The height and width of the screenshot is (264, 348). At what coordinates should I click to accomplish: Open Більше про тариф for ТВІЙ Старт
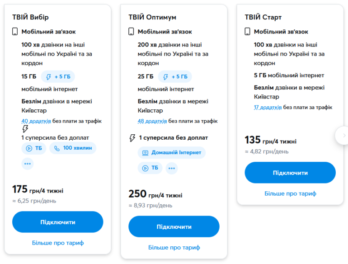click(290, 193)
